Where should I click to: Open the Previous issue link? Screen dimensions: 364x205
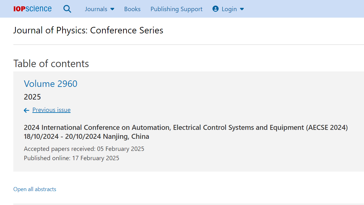click(51, 110)
